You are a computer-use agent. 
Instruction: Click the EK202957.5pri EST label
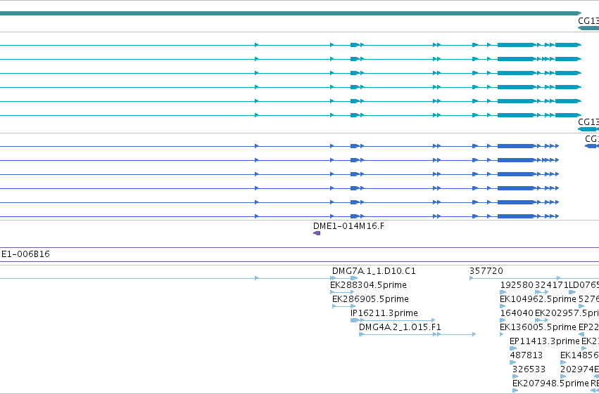567,313
